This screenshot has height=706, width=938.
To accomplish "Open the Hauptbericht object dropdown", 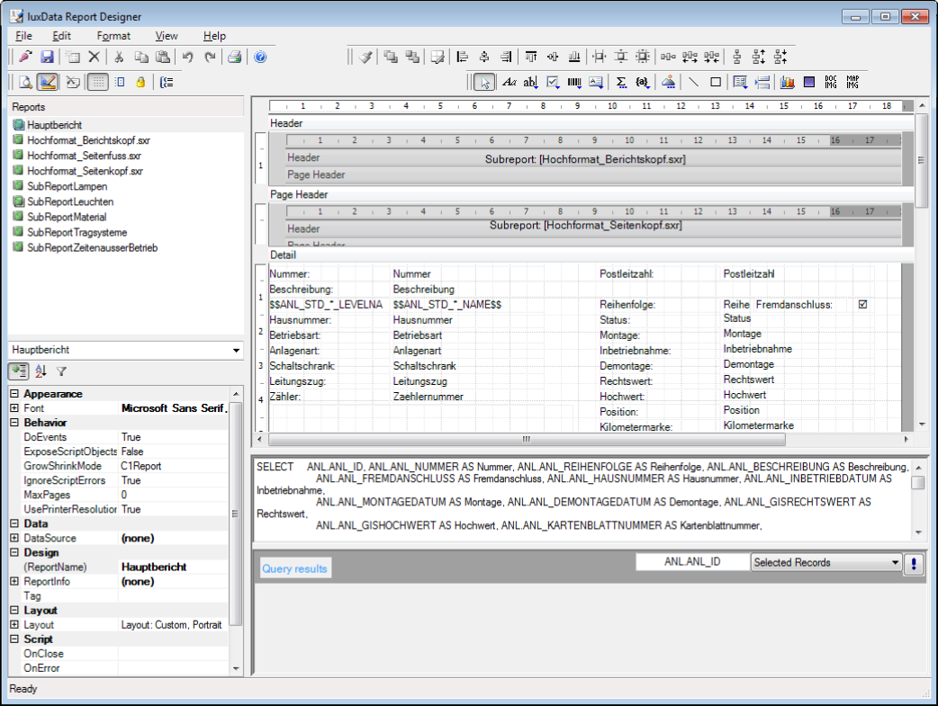I will (236, 350).
